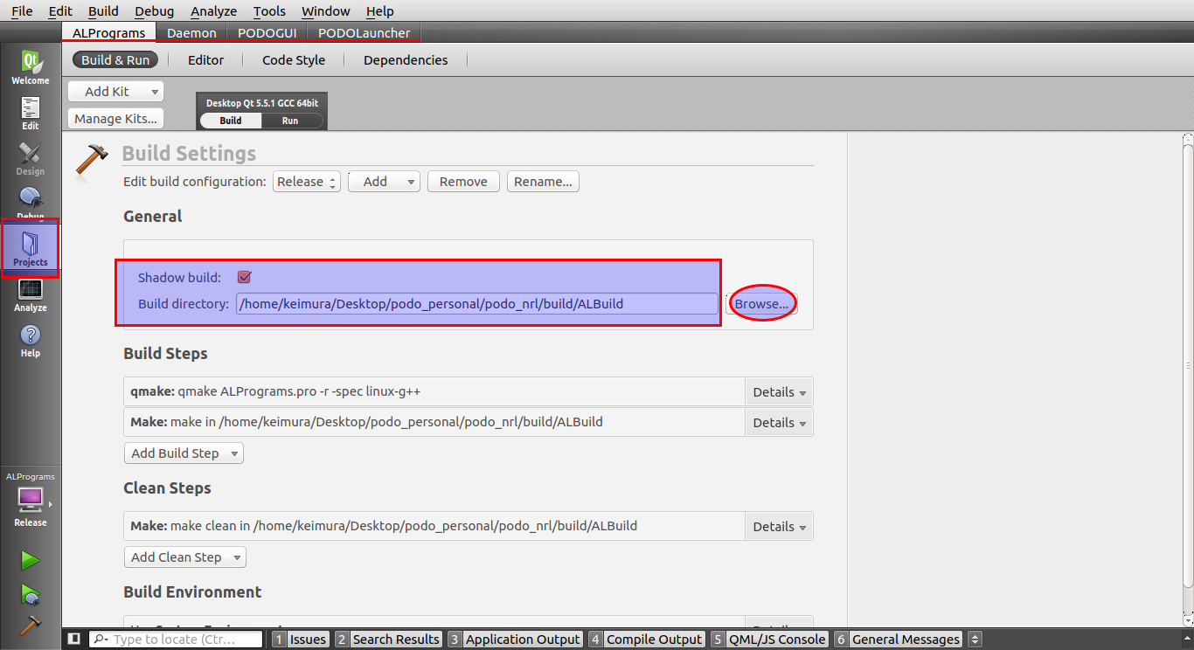This screenshot has width=1194, height=650.
Task: Select the Daemon project tab
Action: pos(191,32)
